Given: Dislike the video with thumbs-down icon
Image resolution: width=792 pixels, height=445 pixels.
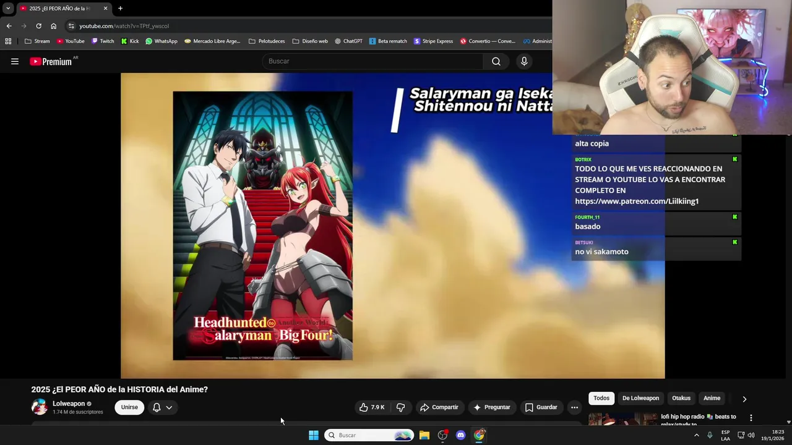Looking at the screenshot, I should (x=400, y=407).
